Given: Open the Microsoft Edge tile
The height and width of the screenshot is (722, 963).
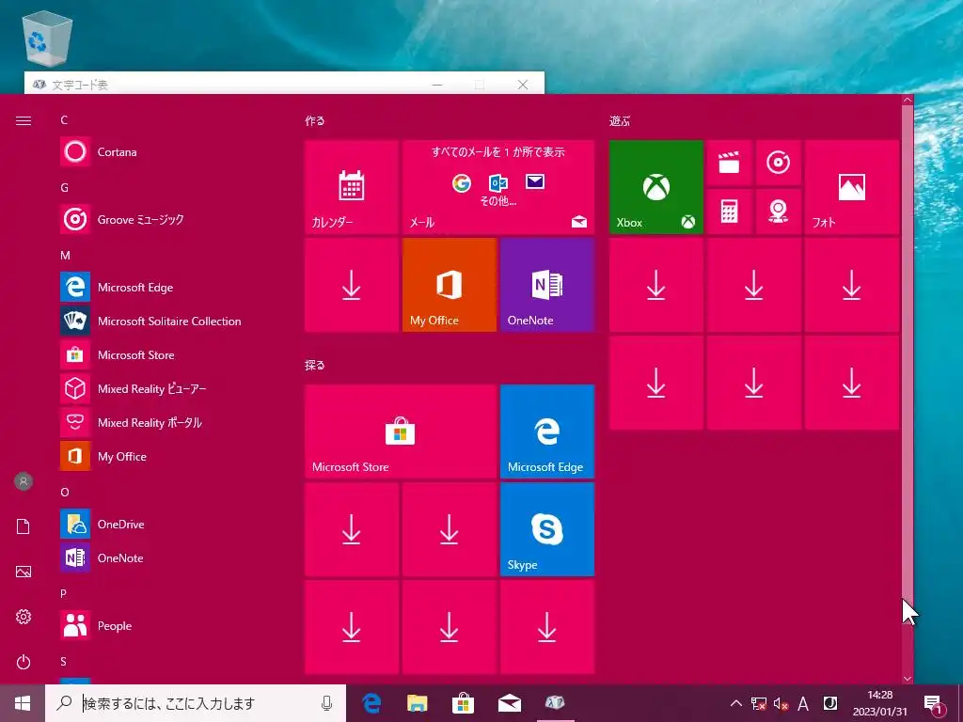Looking at the screenshot, I should point(547,432).
